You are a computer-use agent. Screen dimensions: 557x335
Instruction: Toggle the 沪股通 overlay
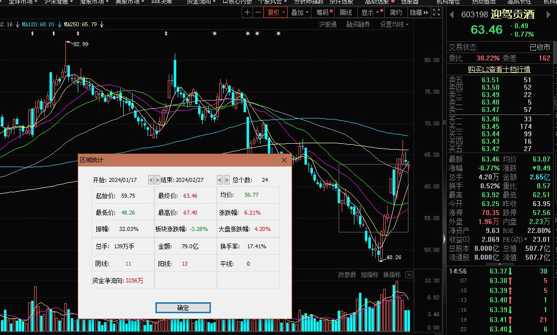click(328, 24)
